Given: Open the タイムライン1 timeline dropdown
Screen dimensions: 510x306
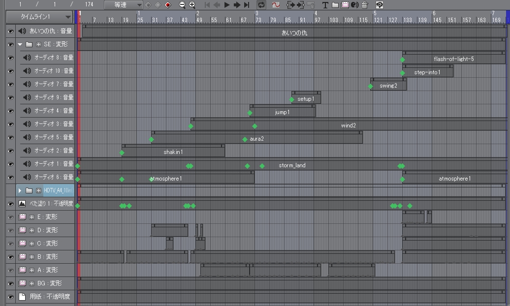Looking at the screenshot, I should pyautogui.click(x=68, y=17).
